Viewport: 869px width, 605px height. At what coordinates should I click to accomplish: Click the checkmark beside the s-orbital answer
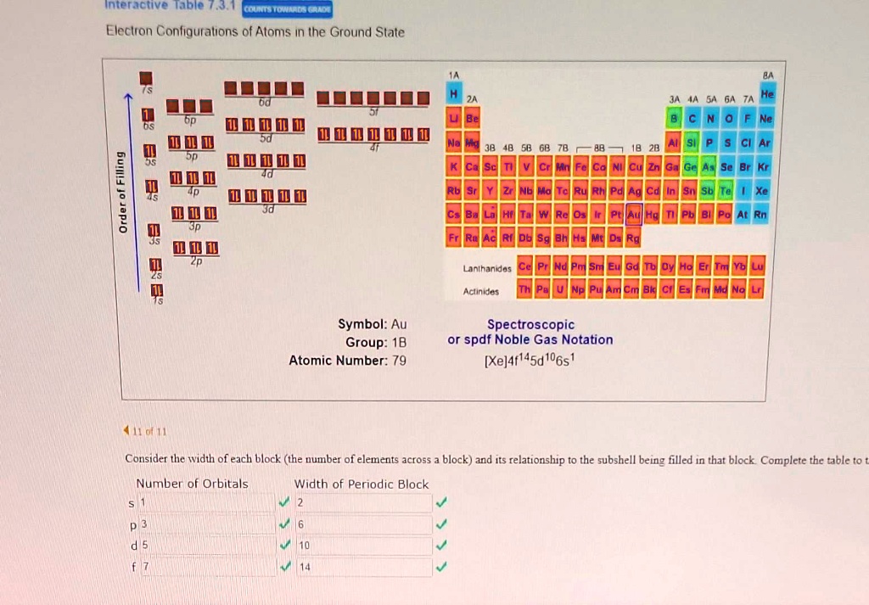coord(285,501)
